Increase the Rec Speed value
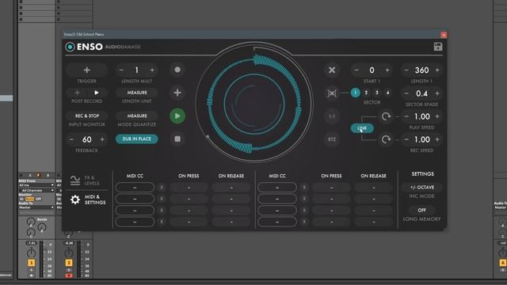Image resolution: width=507 pixels, height=285 pixels. point(437,139)
